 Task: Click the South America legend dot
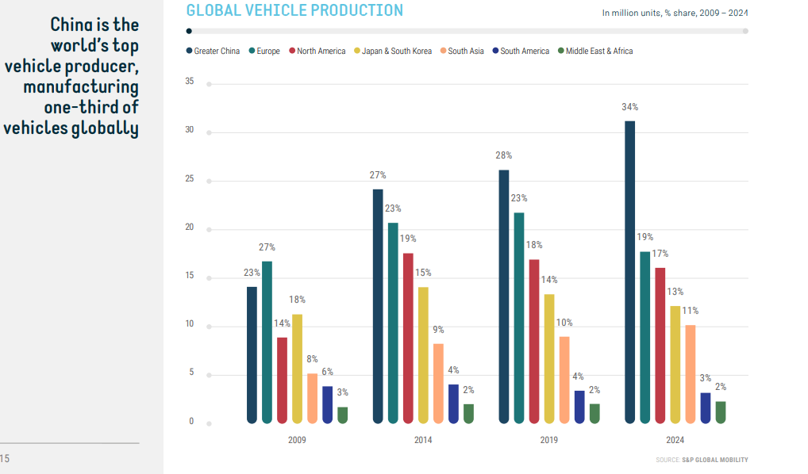pyautogui.click(x=495, y=52)
